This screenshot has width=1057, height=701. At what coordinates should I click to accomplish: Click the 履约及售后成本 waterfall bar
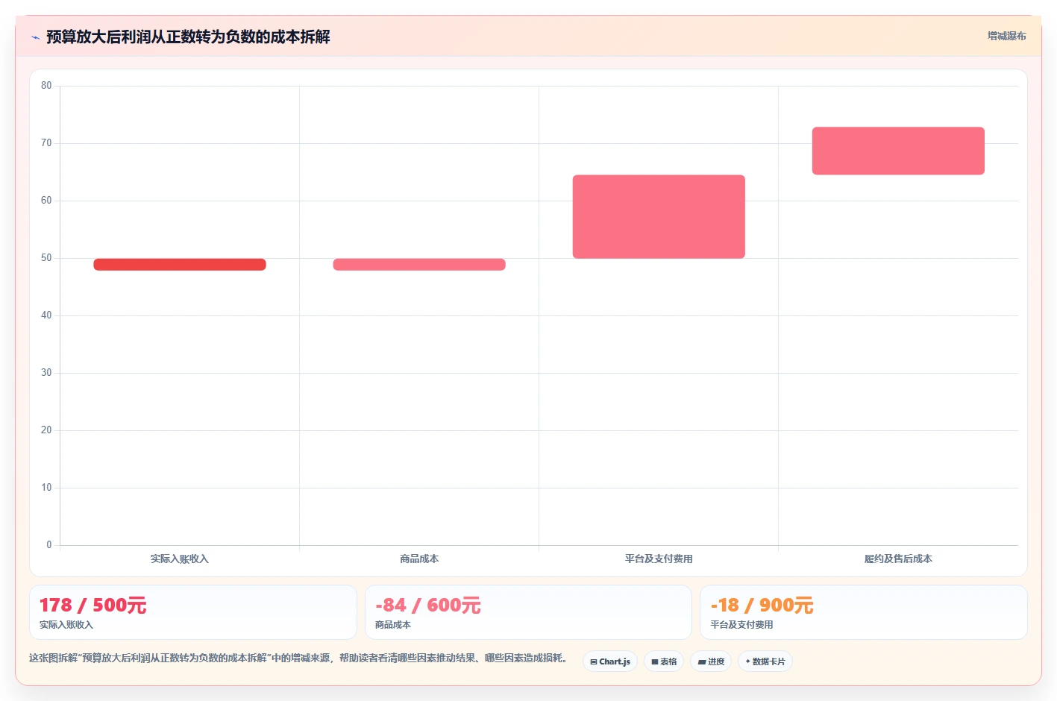[x=898, y=151]
